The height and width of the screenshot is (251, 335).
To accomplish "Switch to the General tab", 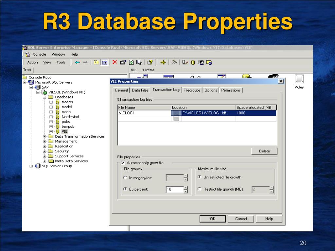I will point(121,90).
